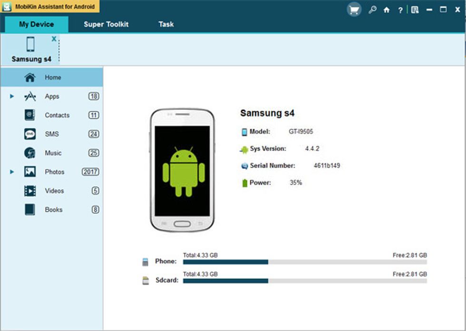
Task: Close the Samsung s4 device tab
Action: pyautogui.click(x=54, y=39)
